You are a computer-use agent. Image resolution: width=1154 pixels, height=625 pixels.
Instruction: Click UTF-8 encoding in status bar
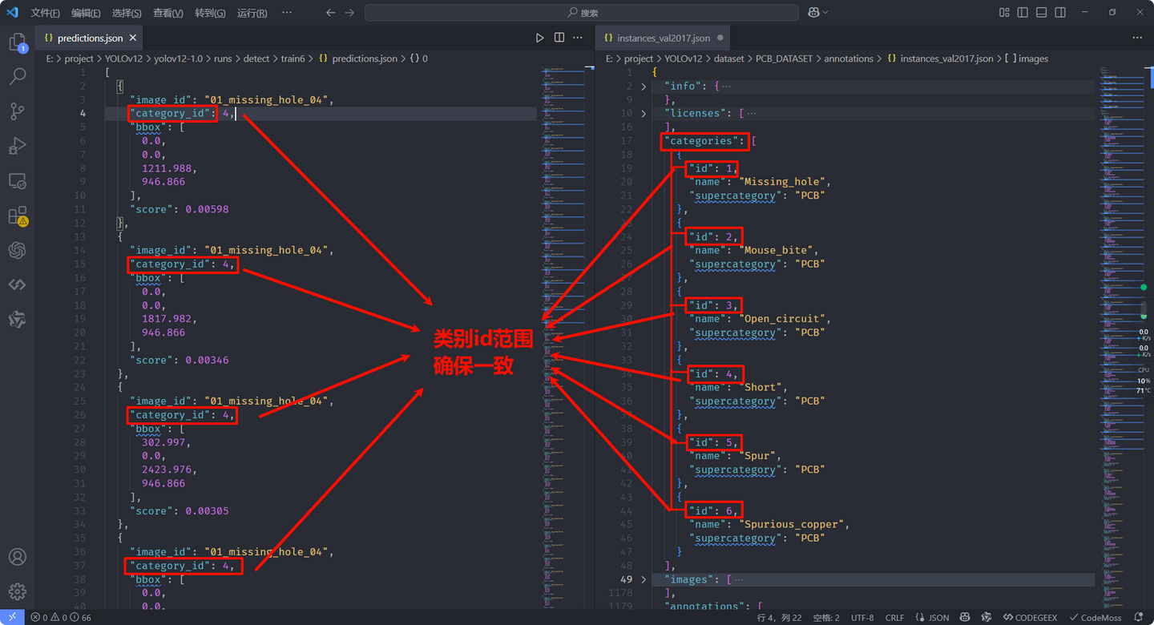pyautogui.click(x=862, y=617)
